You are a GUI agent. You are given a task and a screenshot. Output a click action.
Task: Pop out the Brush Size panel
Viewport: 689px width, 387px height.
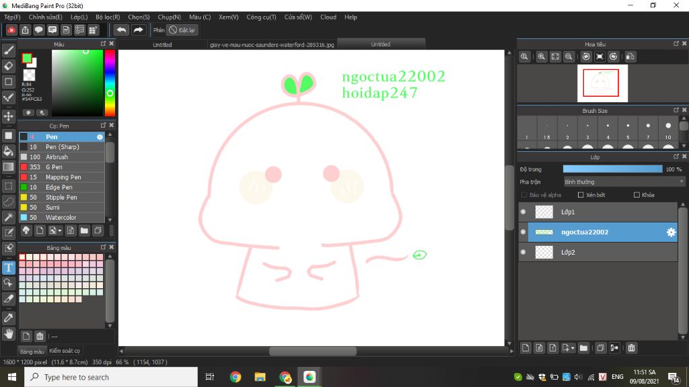[676, 111]
